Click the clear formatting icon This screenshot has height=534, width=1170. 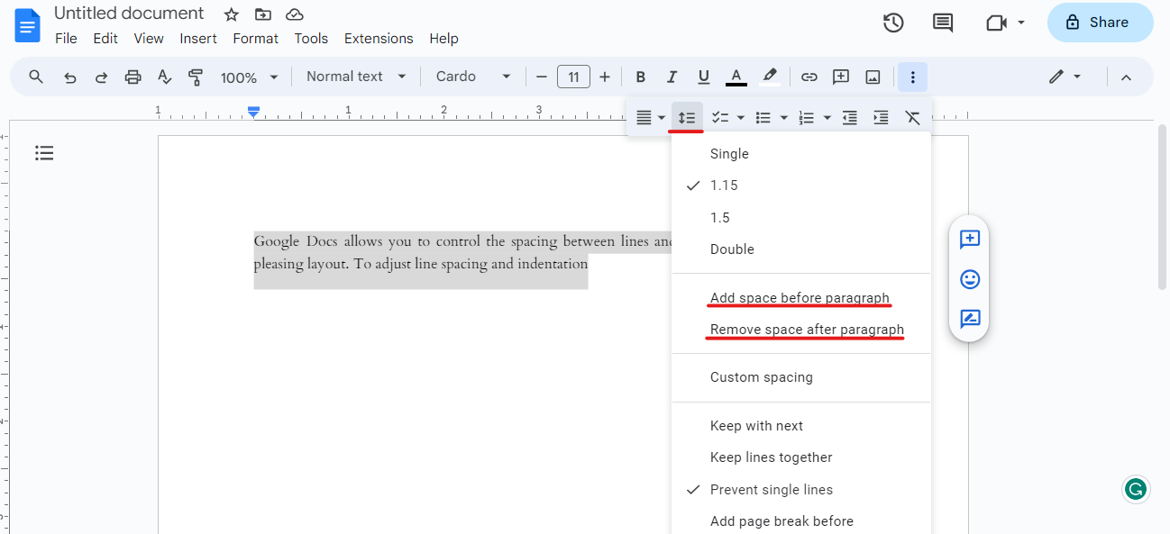click(x=912, y=118)
